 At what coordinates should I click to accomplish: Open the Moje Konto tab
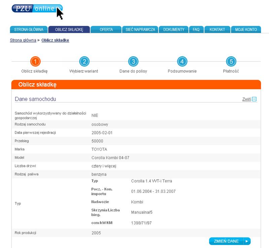[x=246, y=30]
